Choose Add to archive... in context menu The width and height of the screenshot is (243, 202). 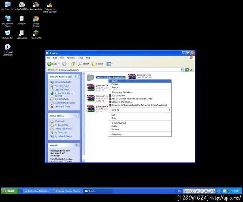pyautogui.click(x=140, y=95)
